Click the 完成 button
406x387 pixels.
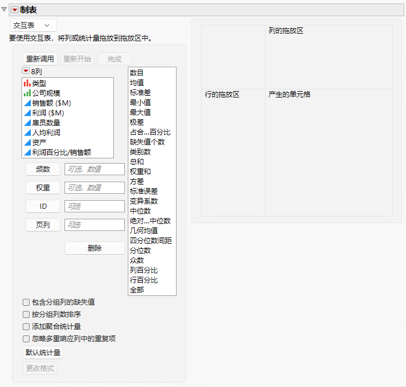114,59
